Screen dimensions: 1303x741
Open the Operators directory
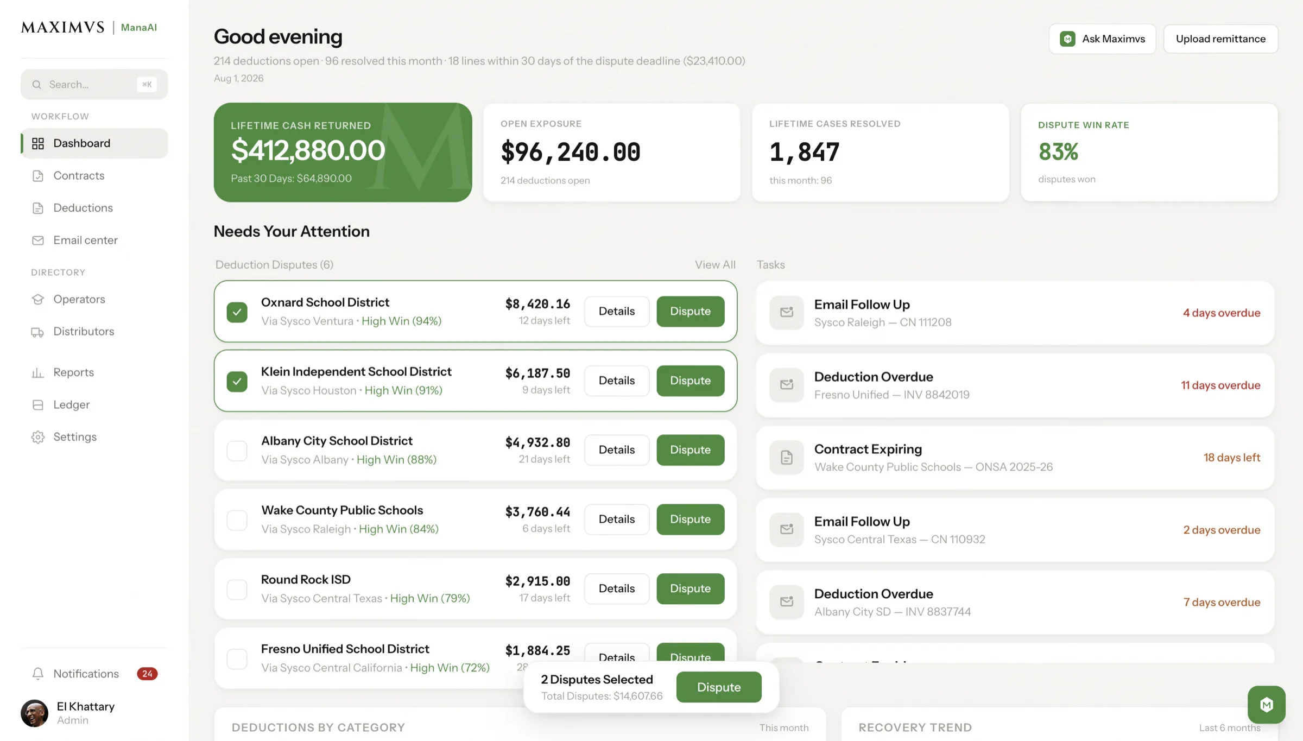tap(94, 299)
